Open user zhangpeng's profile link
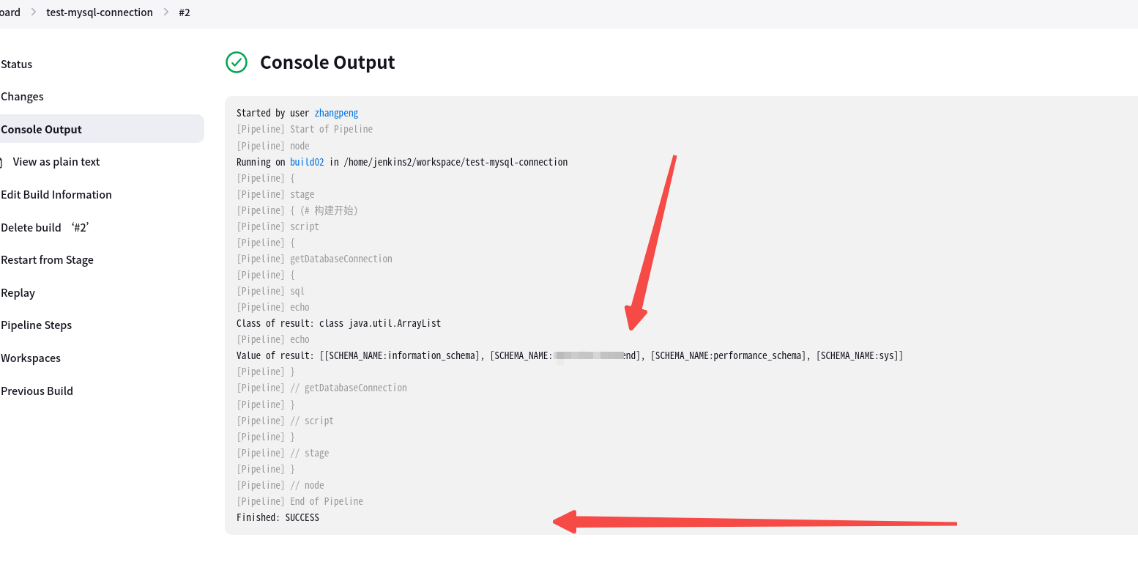The width and height of the screenshot is (1138, 573). click(x=336, y=113)
